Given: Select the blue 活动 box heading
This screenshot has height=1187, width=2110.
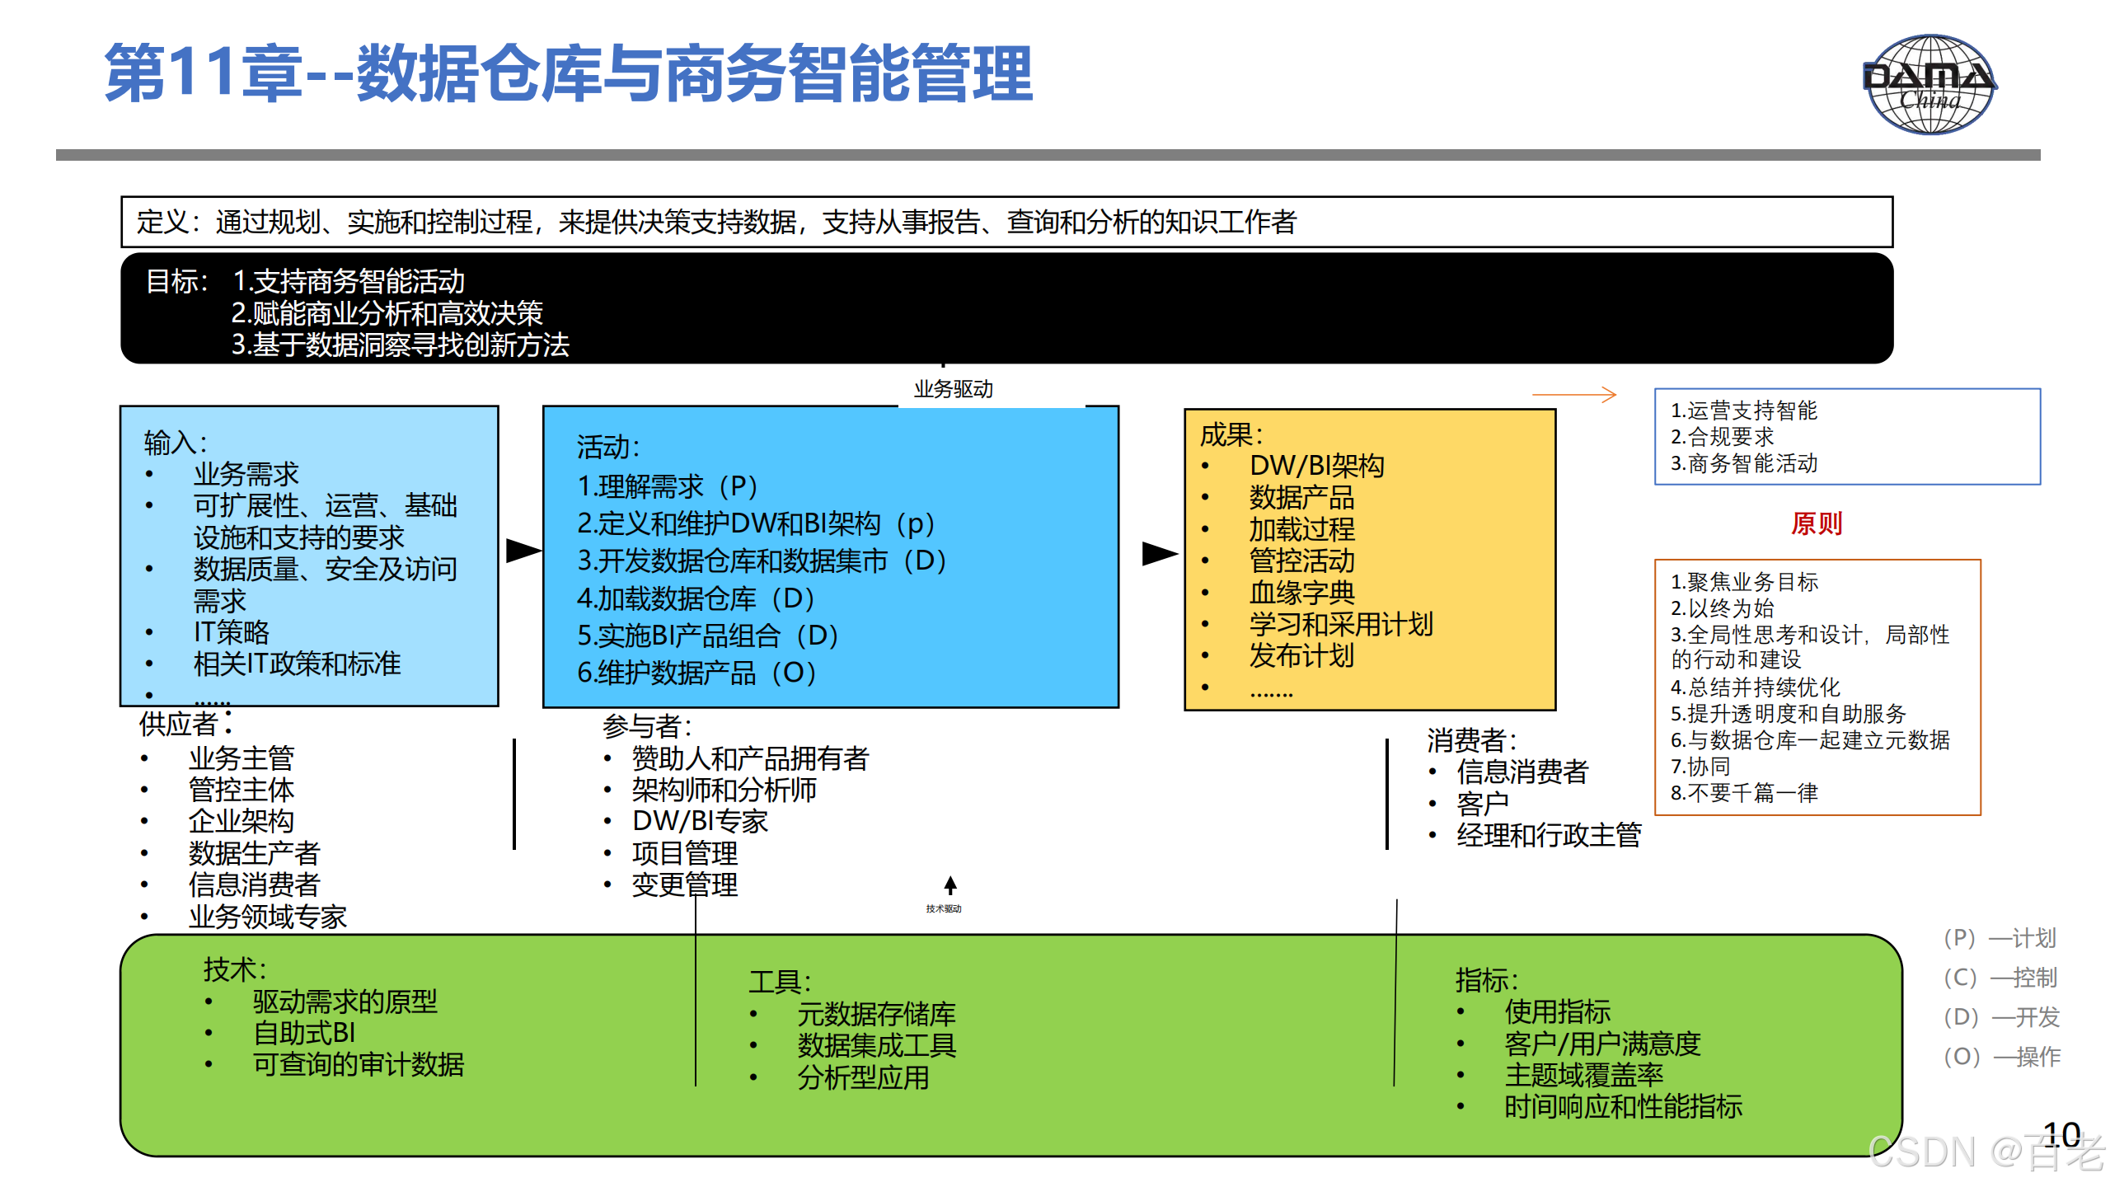Looking at the screenshot, I should [x=608, y=447].
